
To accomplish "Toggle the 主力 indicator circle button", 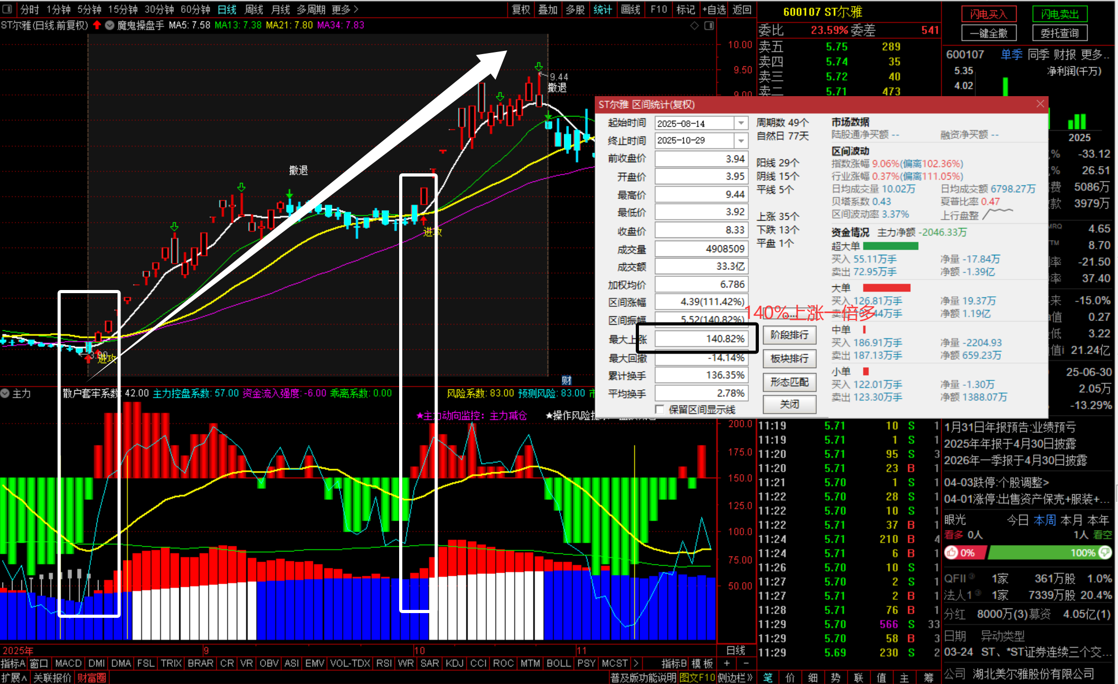I will 5,393.
